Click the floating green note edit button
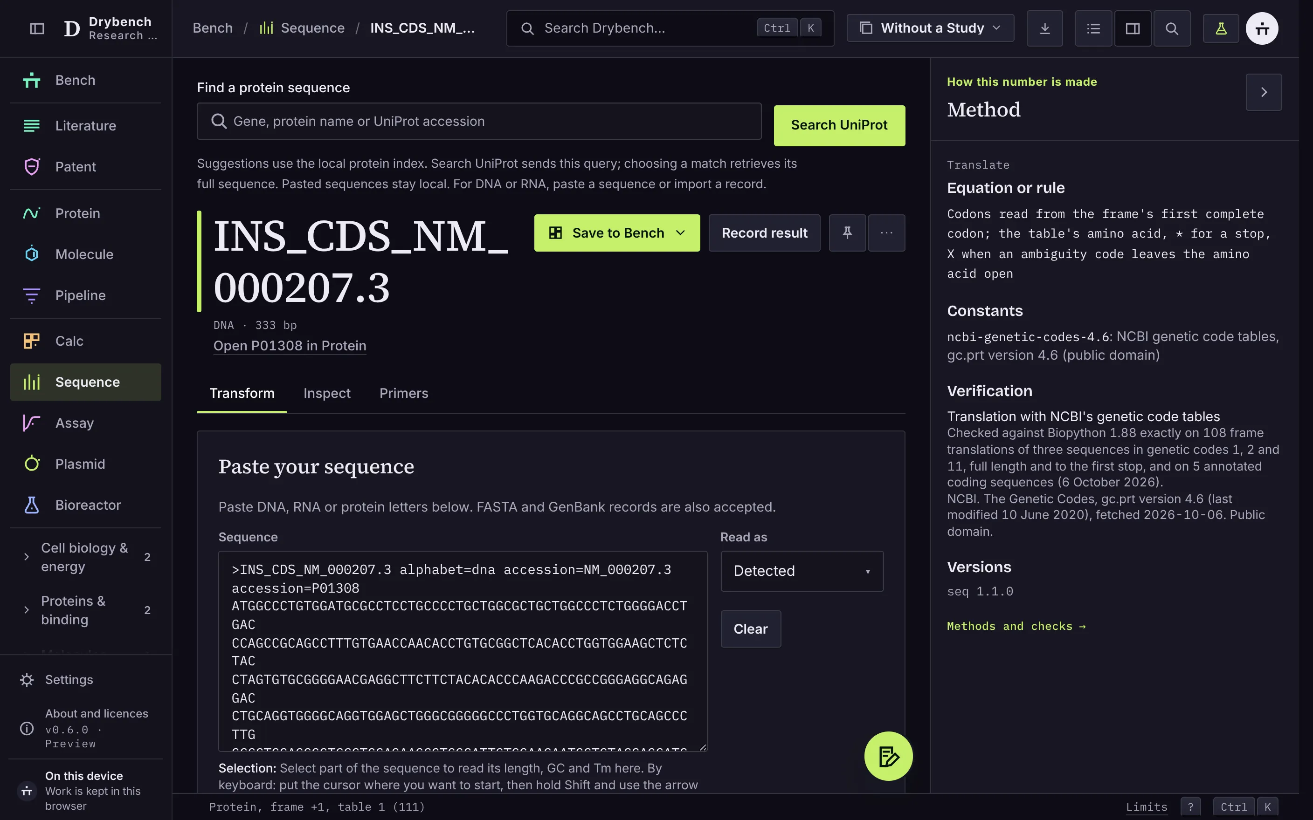Image resolution: width=1313 pixels, height=820 pixels. (888, 756)
